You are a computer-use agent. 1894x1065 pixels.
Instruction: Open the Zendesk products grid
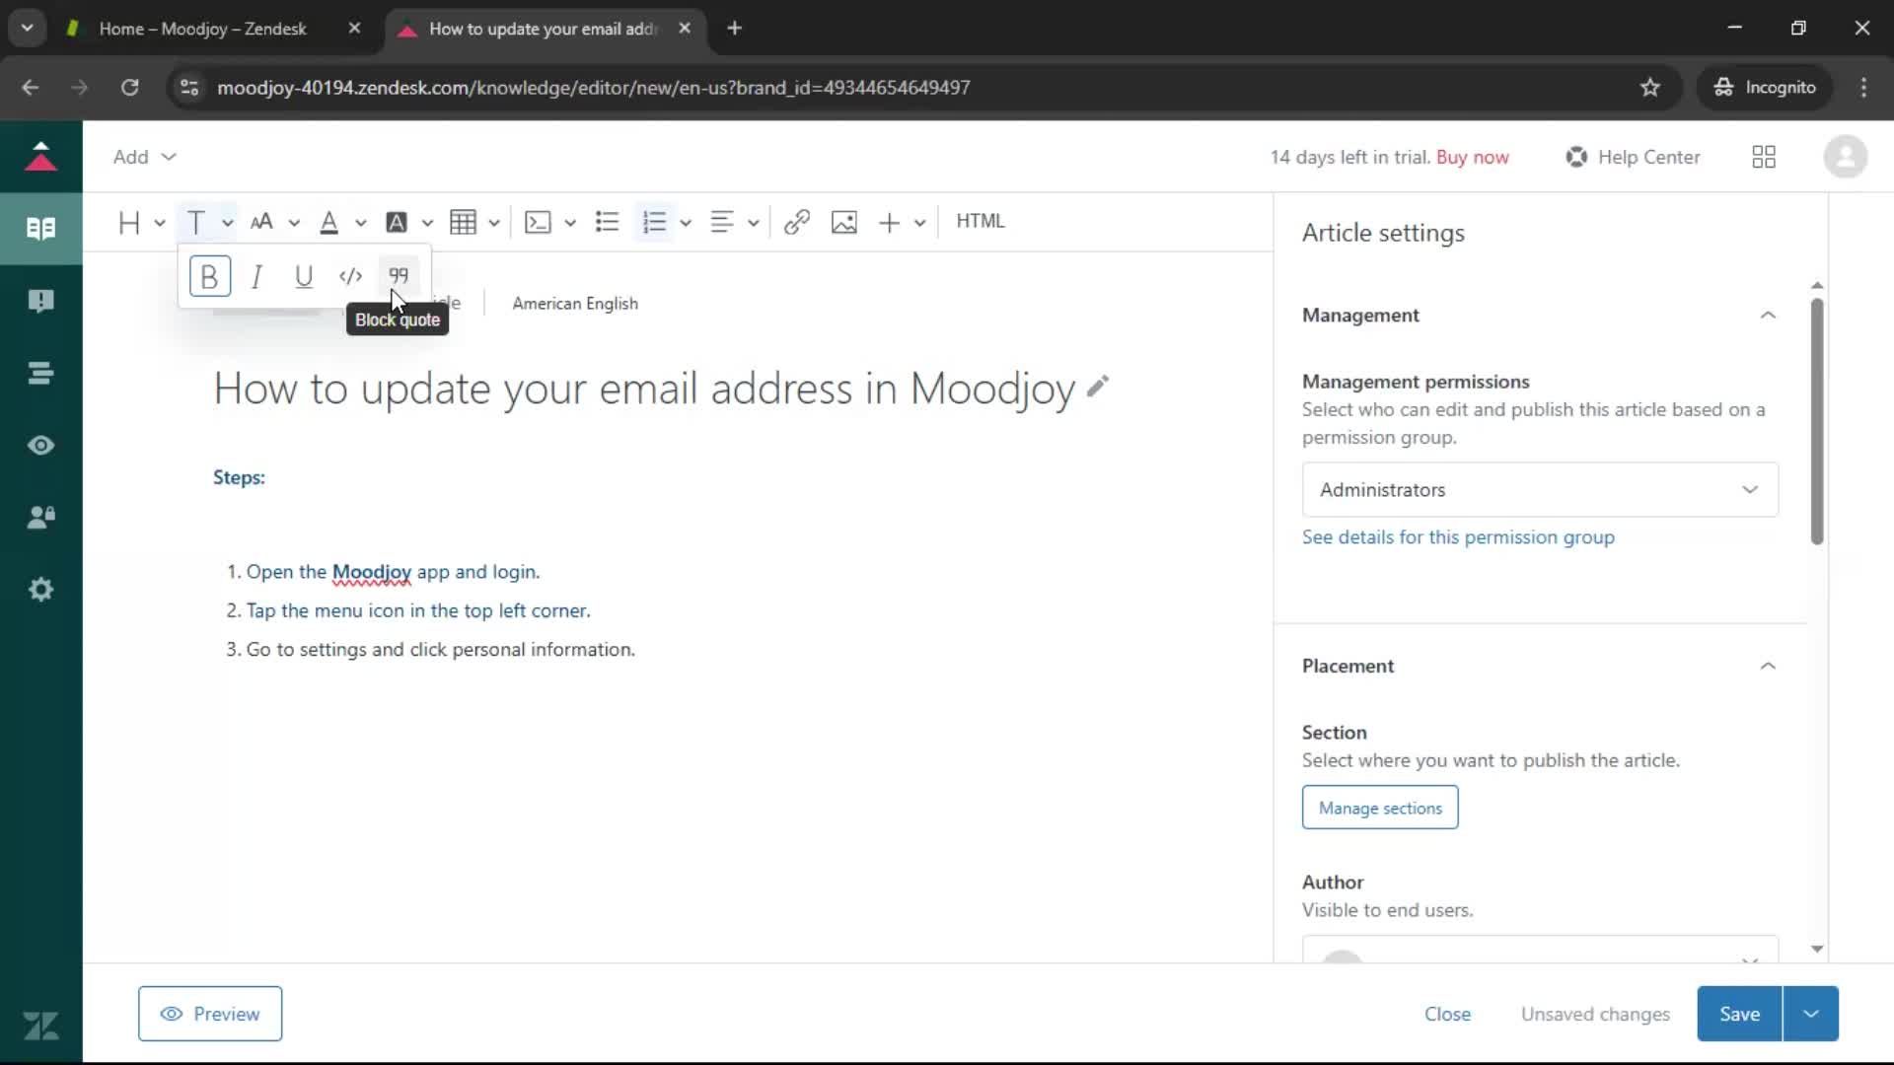(1764, 157)
